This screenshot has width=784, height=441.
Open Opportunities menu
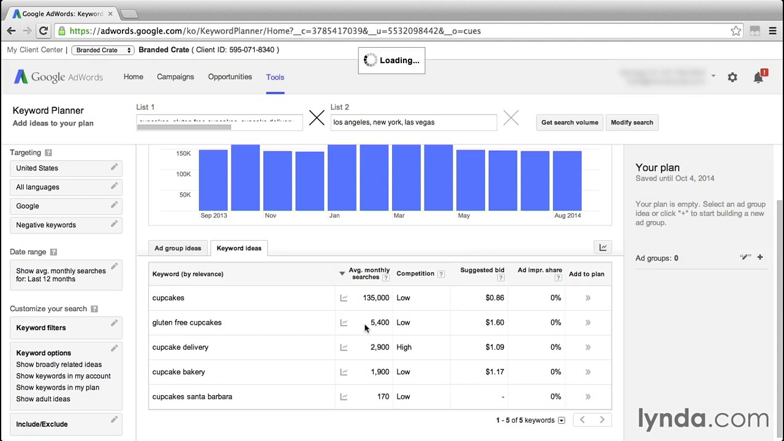230,77
